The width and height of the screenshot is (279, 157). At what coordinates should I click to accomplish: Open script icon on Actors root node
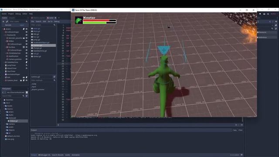(24, 29)
